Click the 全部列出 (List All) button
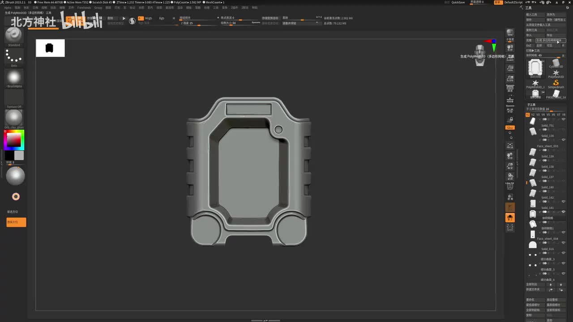 pyautogui.click(x=535, y=284)
